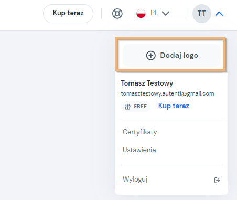Image resolution: width=237 pixels, height=200 pixels.
Task: Click the tomasztestowy.autenti@gmail.com email address
Action: click(x=167, y=93)
